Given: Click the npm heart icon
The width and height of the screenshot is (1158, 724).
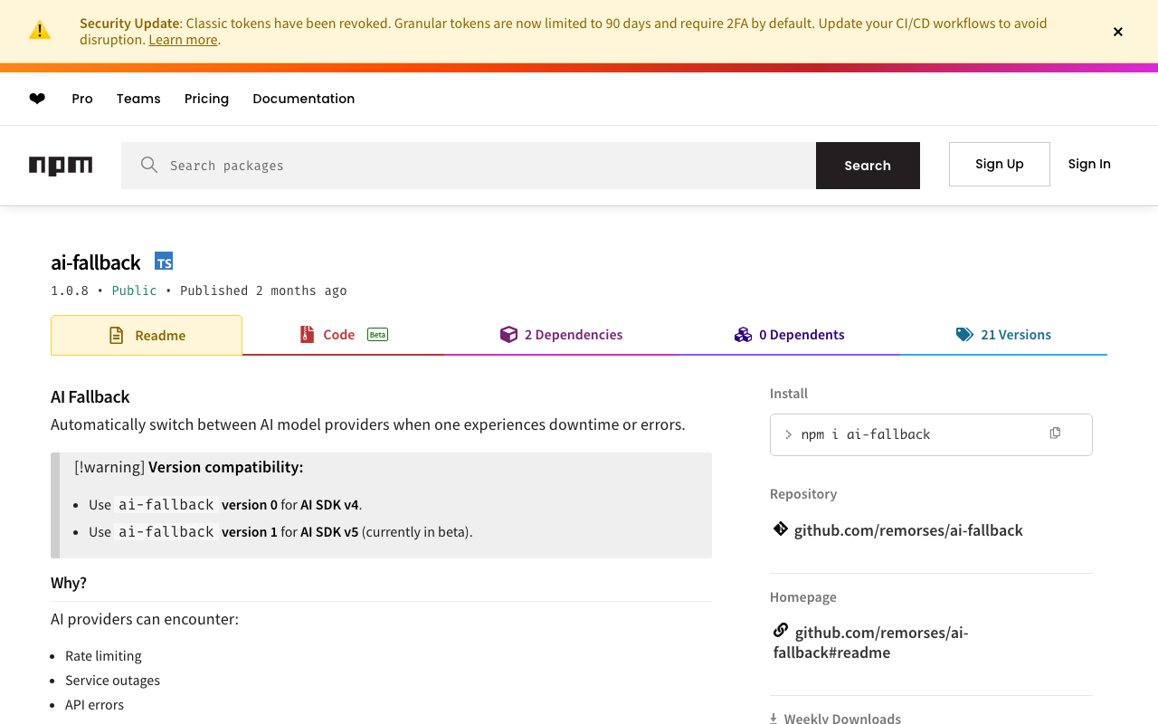Looking at the screenshot, I should click(37, 99).
